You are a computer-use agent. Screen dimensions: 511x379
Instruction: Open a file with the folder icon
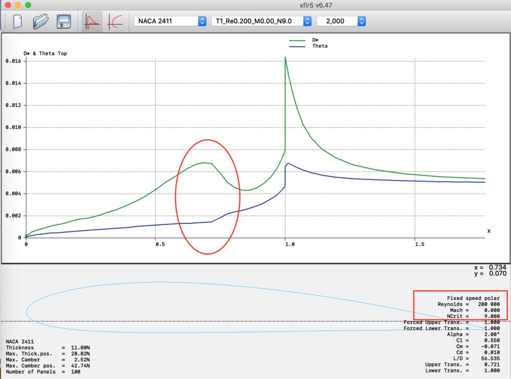point(40,21)
